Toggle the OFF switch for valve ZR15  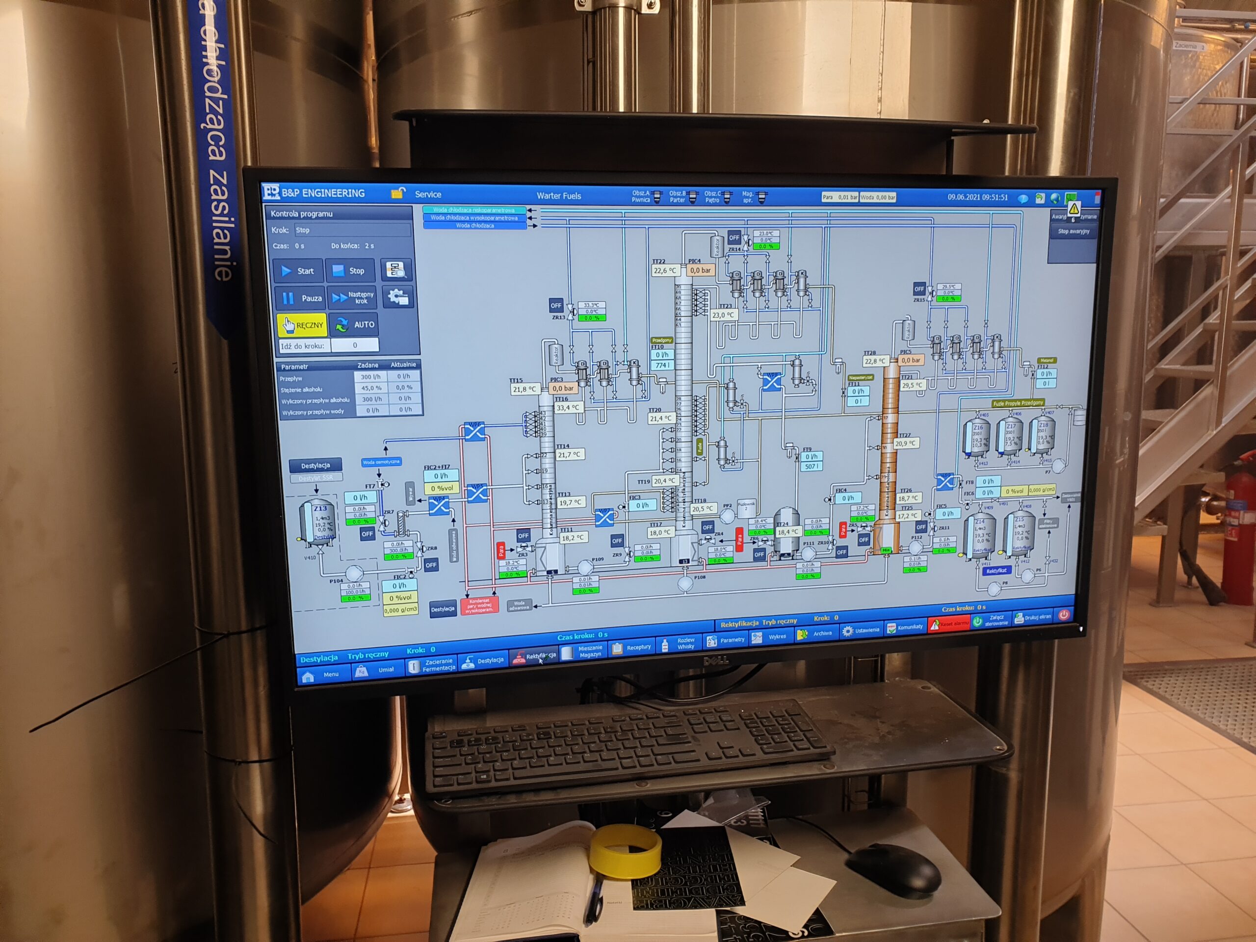click(x=919, y=288)
